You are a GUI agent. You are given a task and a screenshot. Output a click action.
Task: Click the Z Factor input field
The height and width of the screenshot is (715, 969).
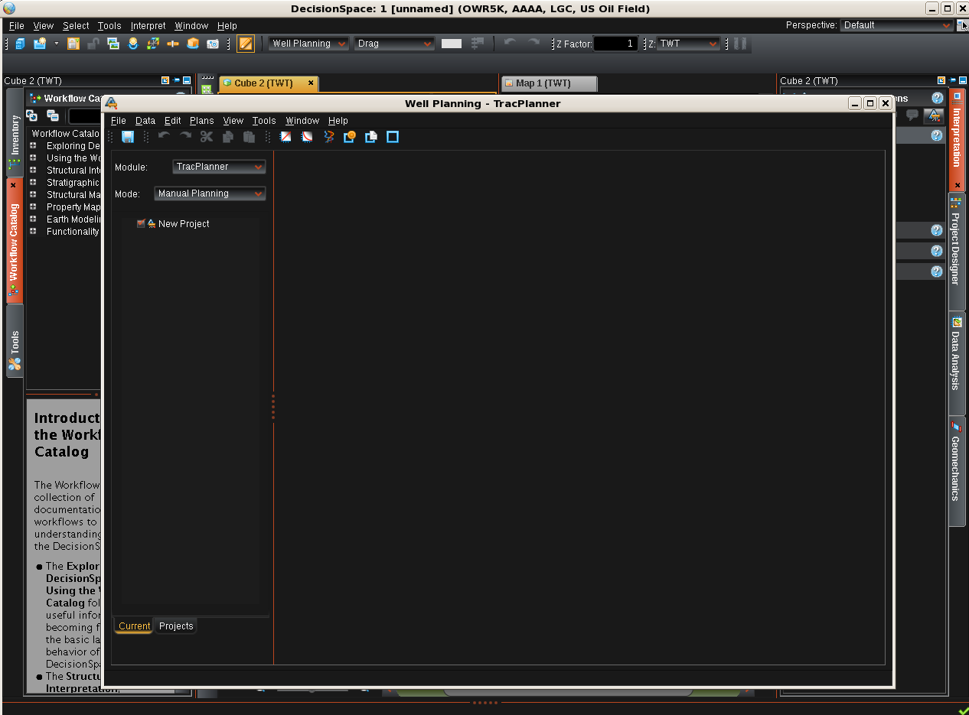(x=615, y=44)
